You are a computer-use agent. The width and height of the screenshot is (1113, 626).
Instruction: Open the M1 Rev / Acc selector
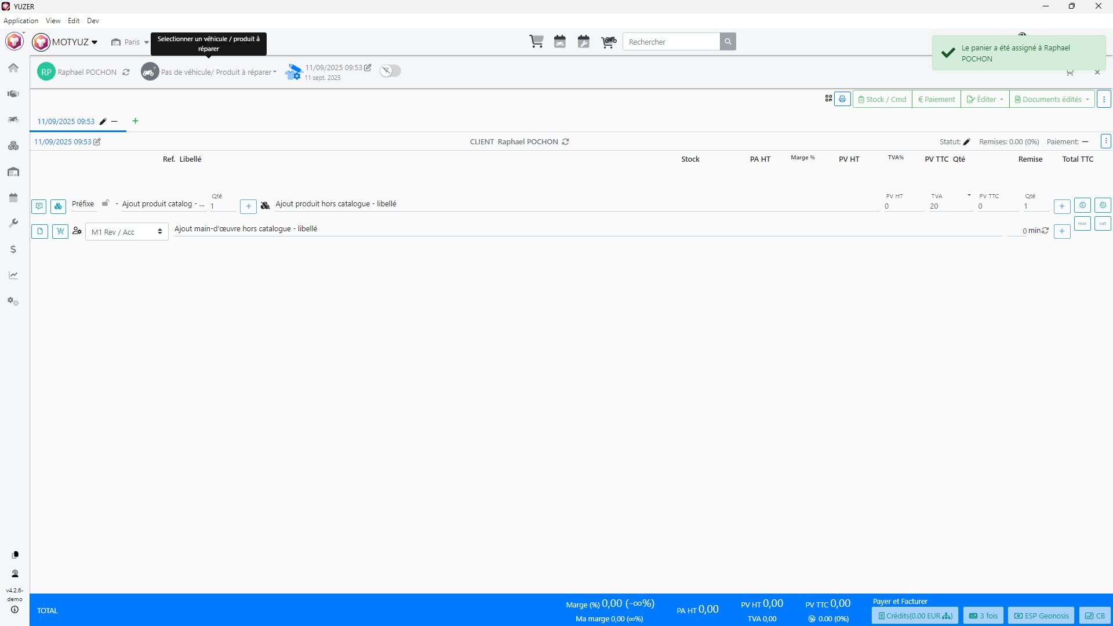[x=126, y=232]
